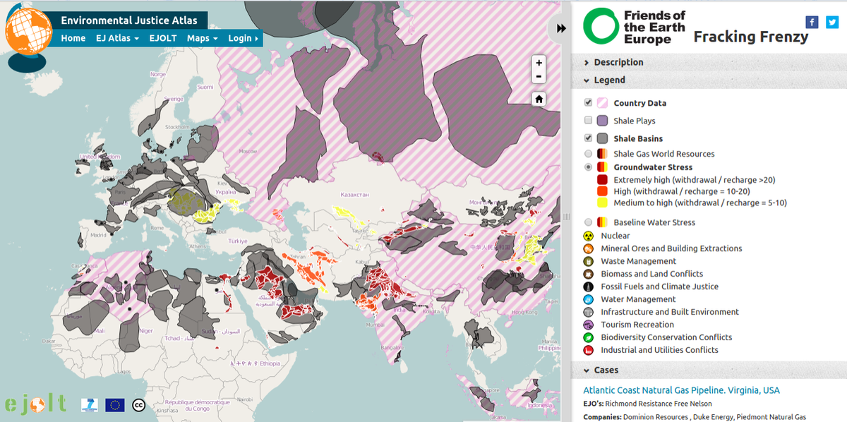This screenshot has height=422, width=847.
Task: Click the Nuclear category icon
Action: point(588,236)
